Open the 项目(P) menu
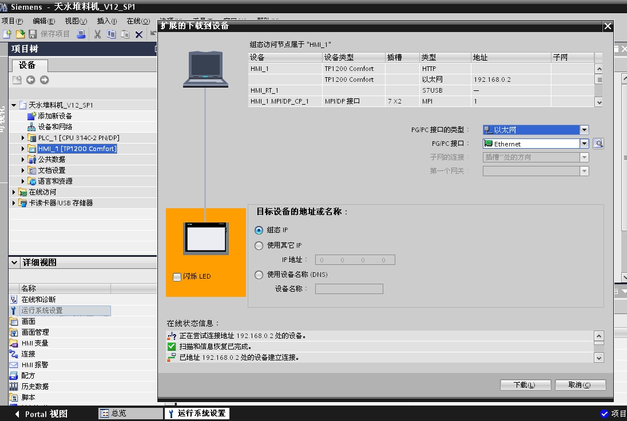Image resolution: width=627 pixels, height=421 pixels. click(13, 21)
